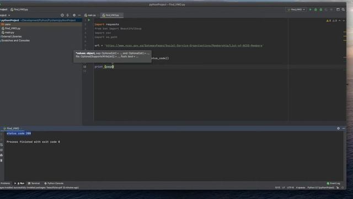Image resolution: width=353 pixels, height=199 pixels.
Task: Switch to the Find_VWO.py editor tab
Action: pyautogui.click(x=112, y=15)
